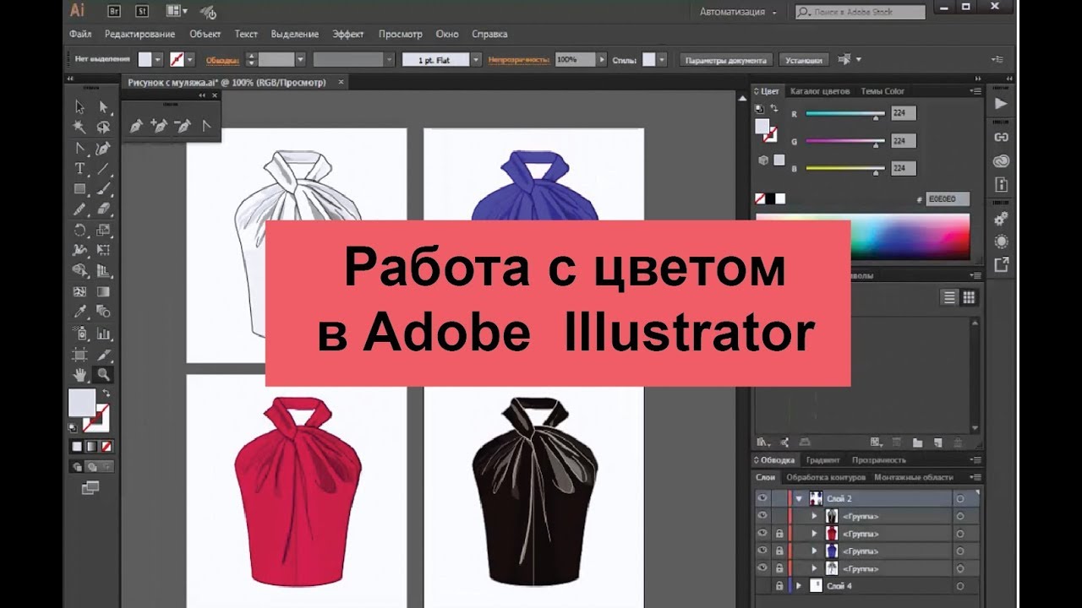Select the Paintbrush tool
1082x608 pixels.
[x=104, y=189]
